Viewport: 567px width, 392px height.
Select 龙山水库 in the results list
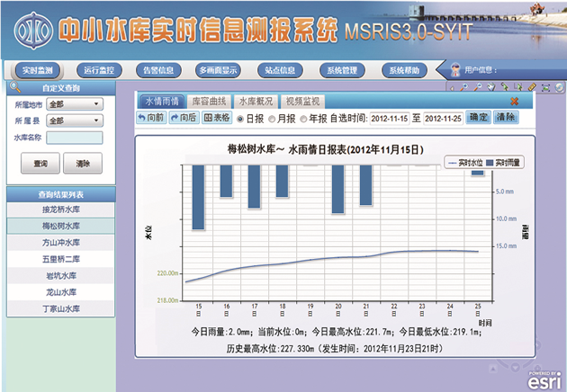point(61,292)
